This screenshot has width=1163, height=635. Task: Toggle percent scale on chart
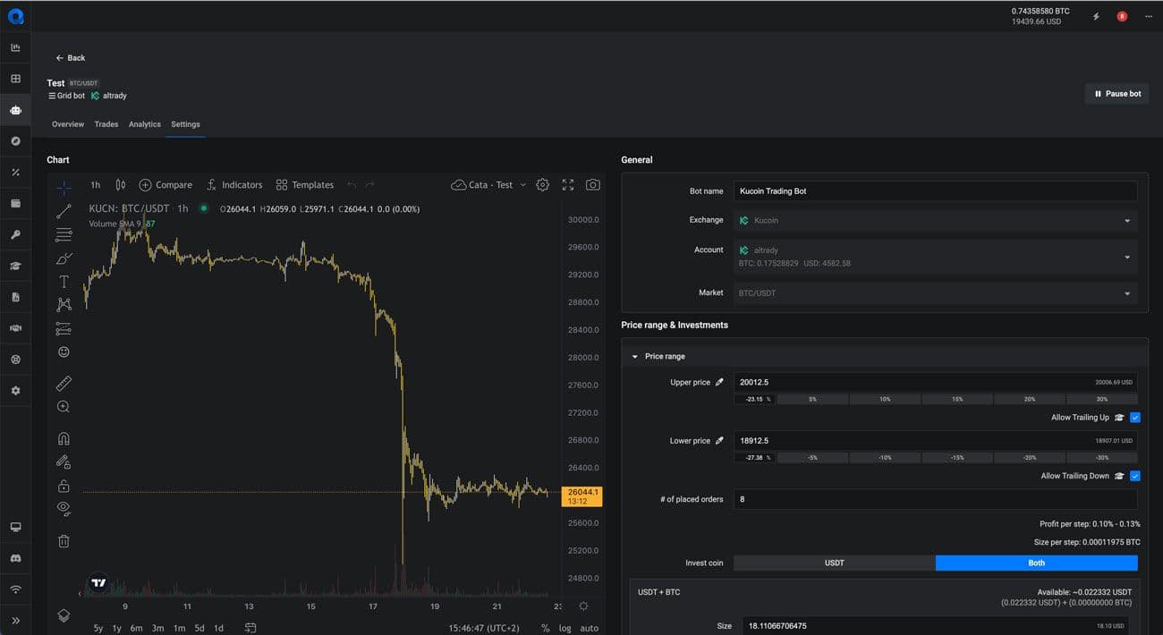pyautogui.click(x=545, y=628)
